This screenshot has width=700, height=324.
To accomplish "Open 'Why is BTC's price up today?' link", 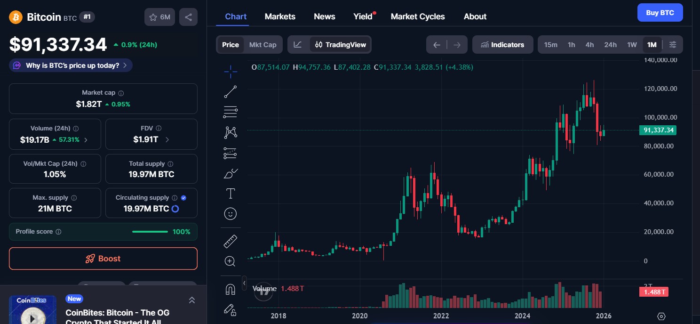I will pos(70,65).
